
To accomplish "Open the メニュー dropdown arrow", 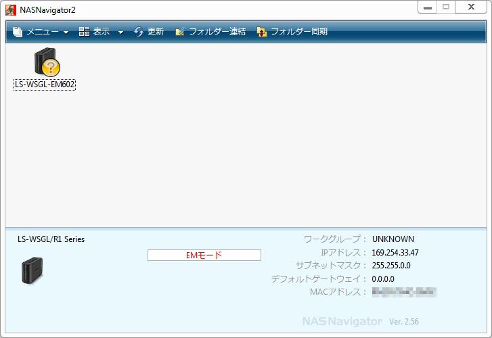I will (x=66, y=32).
